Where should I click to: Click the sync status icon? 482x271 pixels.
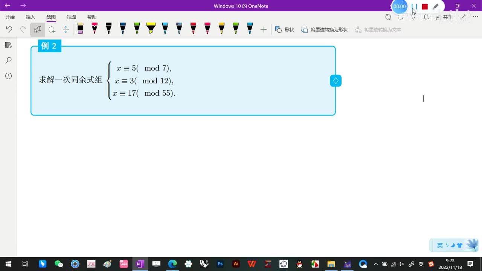(x=388, y=17)
